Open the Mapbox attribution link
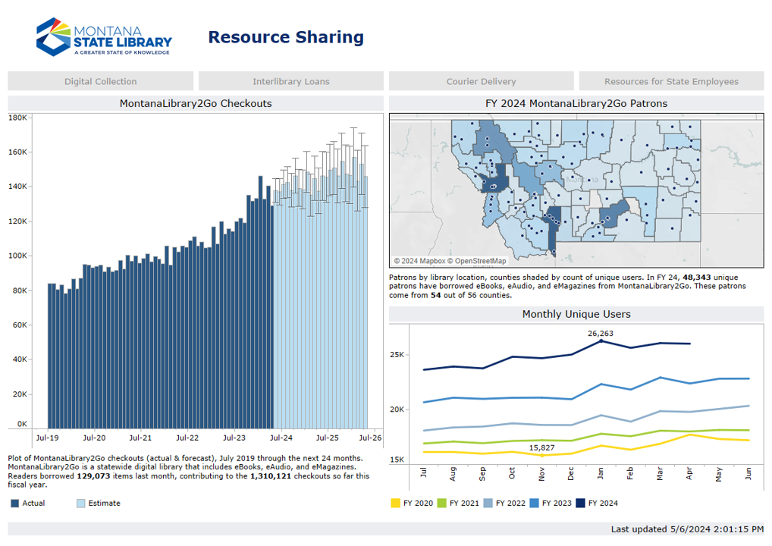The image size is (772, 546). click(419, 261)
